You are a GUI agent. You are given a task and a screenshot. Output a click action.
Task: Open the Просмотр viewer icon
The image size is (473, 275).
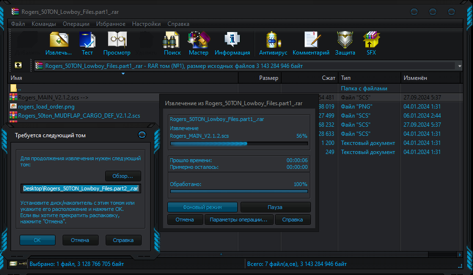[117, 40]
